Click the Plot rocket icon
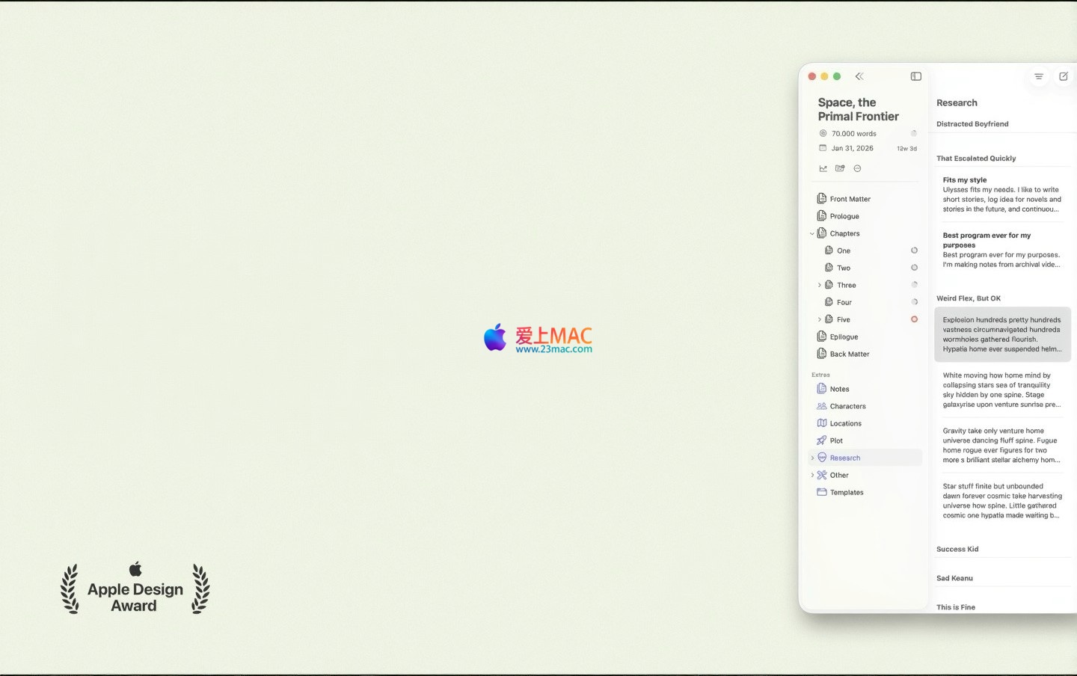 click(x=822, y=440)
